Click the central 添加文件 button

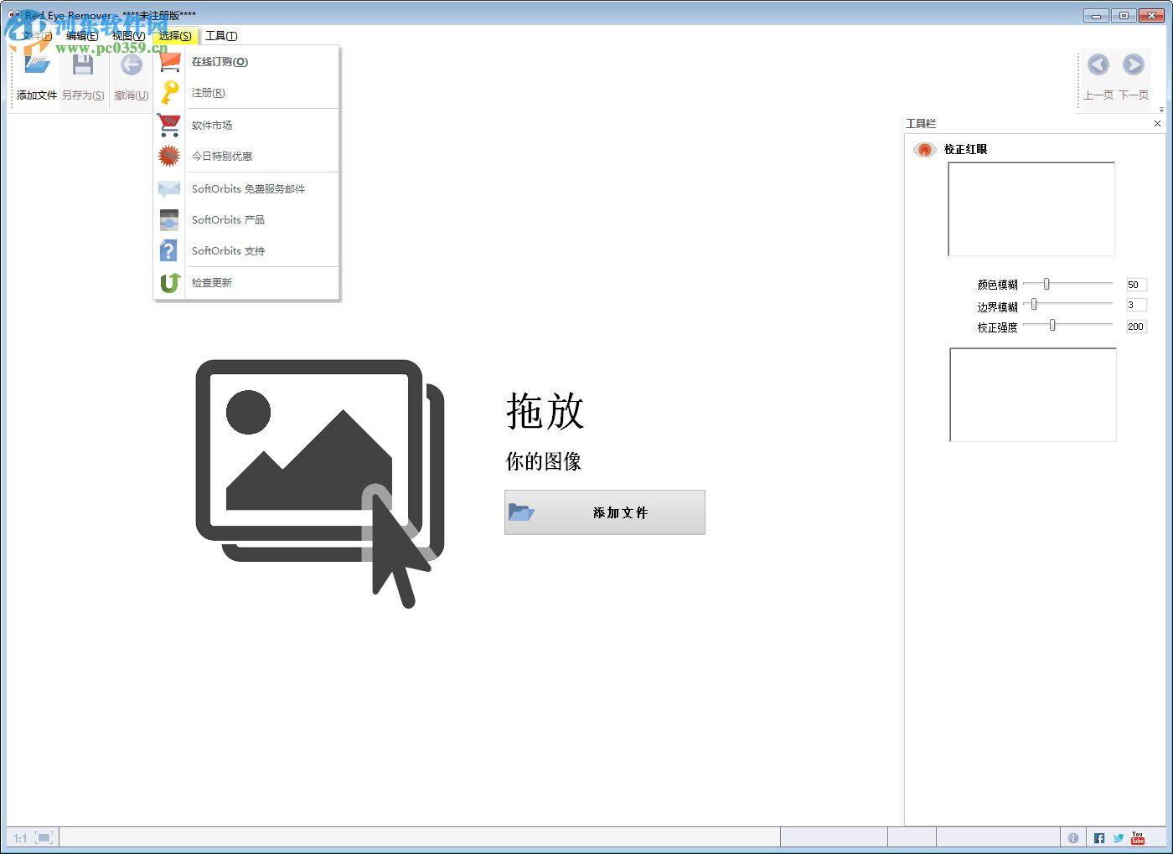(x=604, y=512)
